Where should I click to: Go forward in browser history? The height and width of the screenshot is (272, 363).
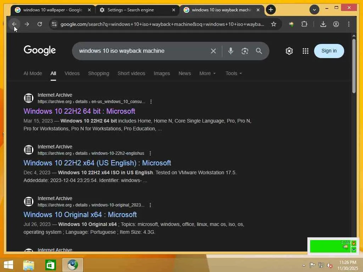coord(27,24)
